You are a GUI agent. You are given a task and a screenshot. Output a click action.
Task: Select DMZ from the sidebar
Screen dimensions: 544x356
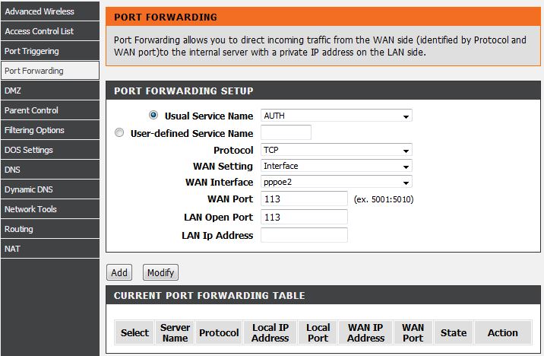pos(49,91)
